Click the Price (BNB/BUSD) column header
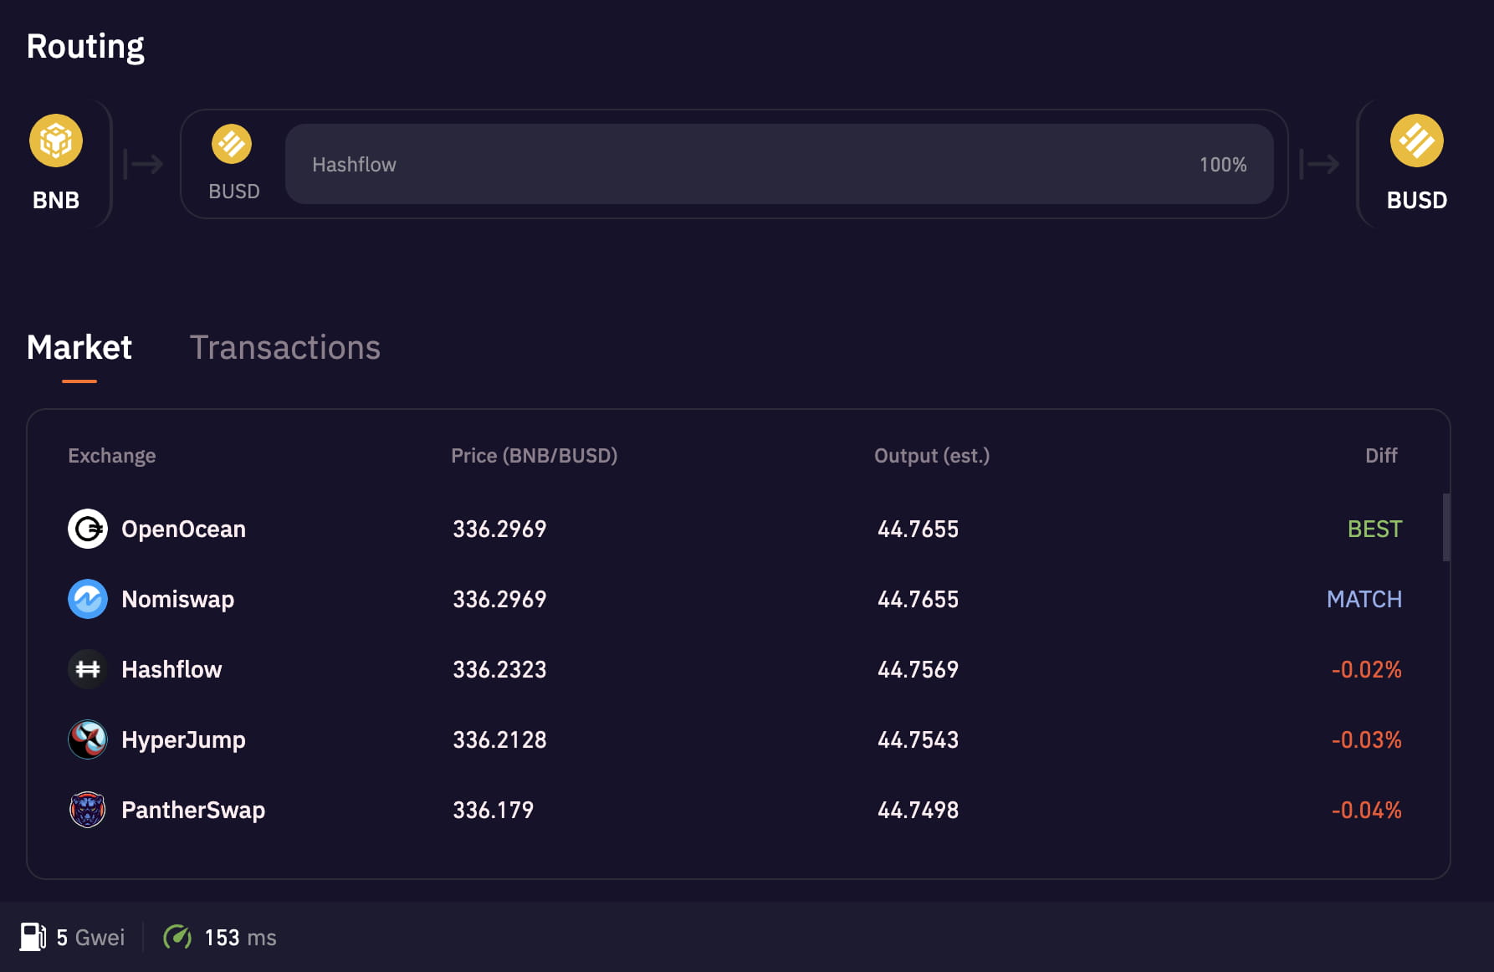Screen dimensions: 1494x972 [x=534, y=456]
